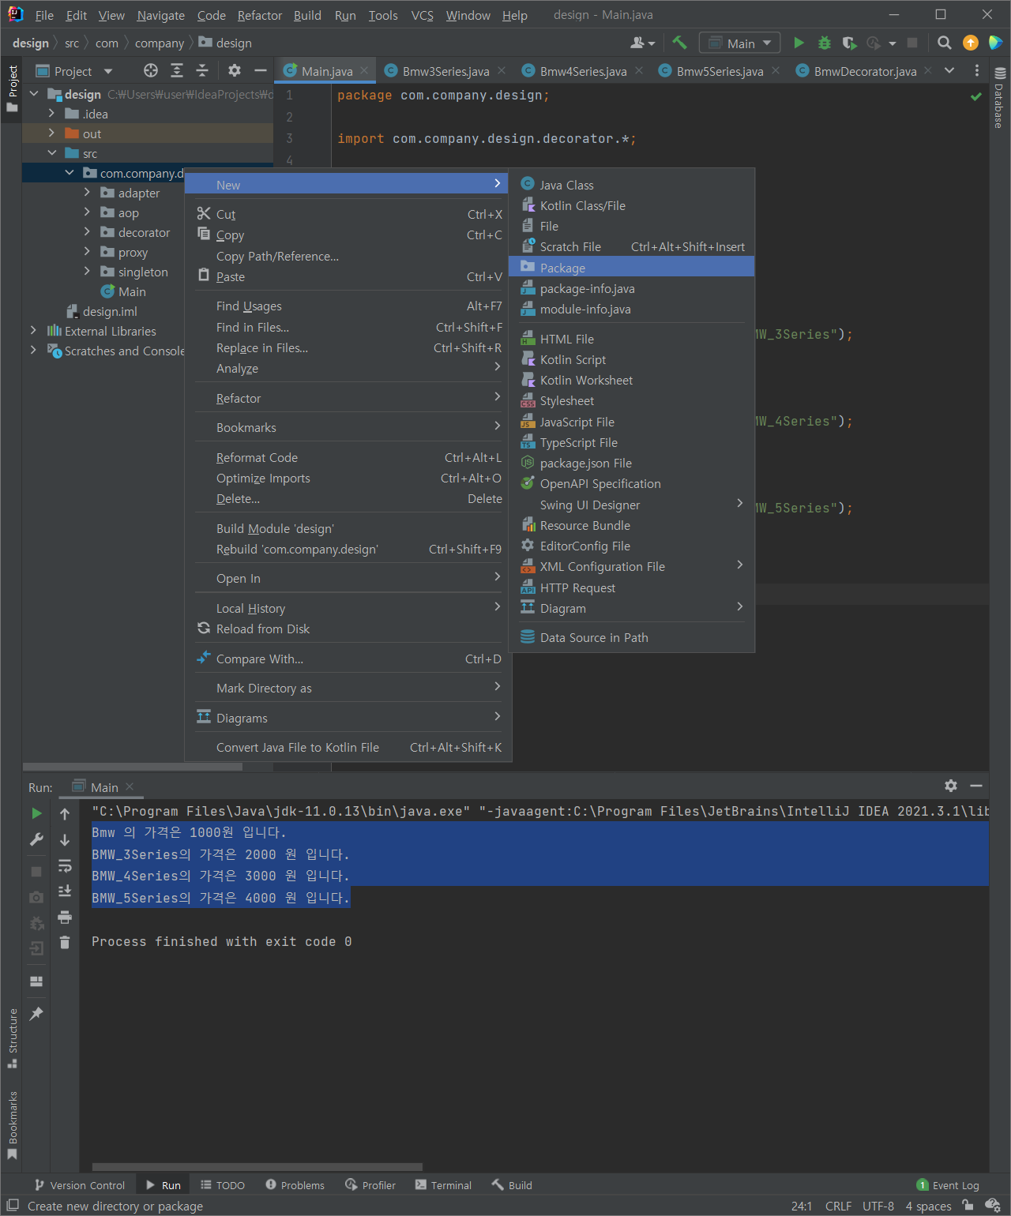This screenshot has width=1011, height=1216.
Task: Click Build project hammer icon
Action: click(x=679, y=43)
